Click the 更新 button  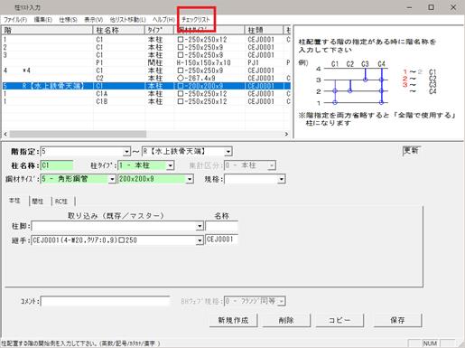point(411,150)
